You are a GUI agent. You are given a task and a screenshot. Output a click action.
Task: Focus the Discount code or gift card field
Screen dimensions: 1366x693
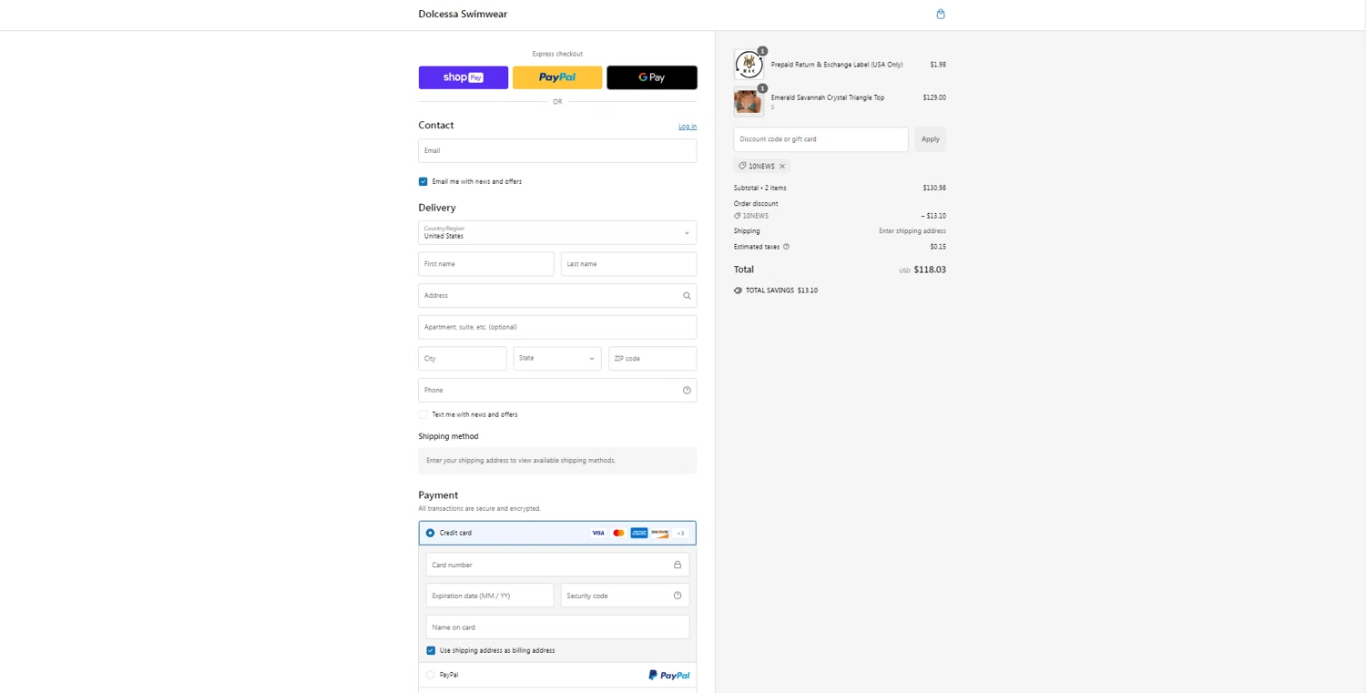(x=821, y=139)
